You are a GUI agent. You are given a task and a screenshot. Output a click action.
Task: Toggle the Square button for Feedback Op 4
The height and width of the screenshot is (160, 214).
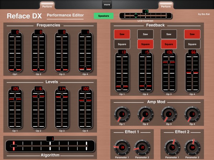[192, 44]
